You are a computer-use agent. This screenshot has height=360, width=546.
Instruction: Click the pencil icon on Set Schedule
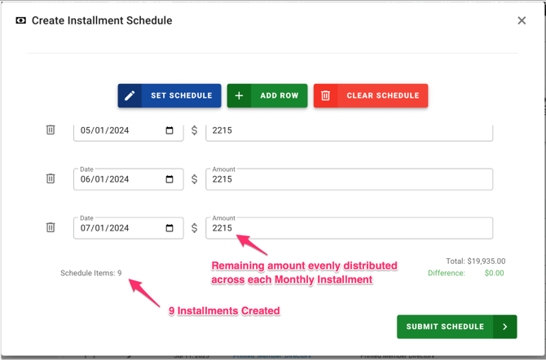click(130, 96)
